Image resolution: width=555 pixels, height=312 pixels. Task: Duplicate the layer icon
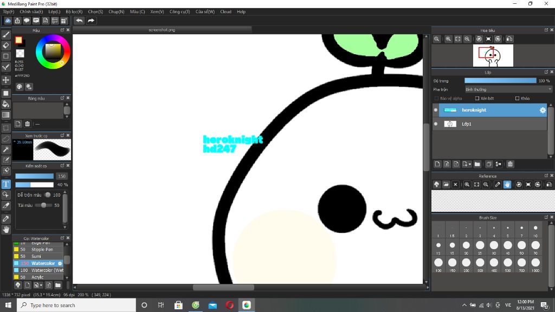[489, 164]
